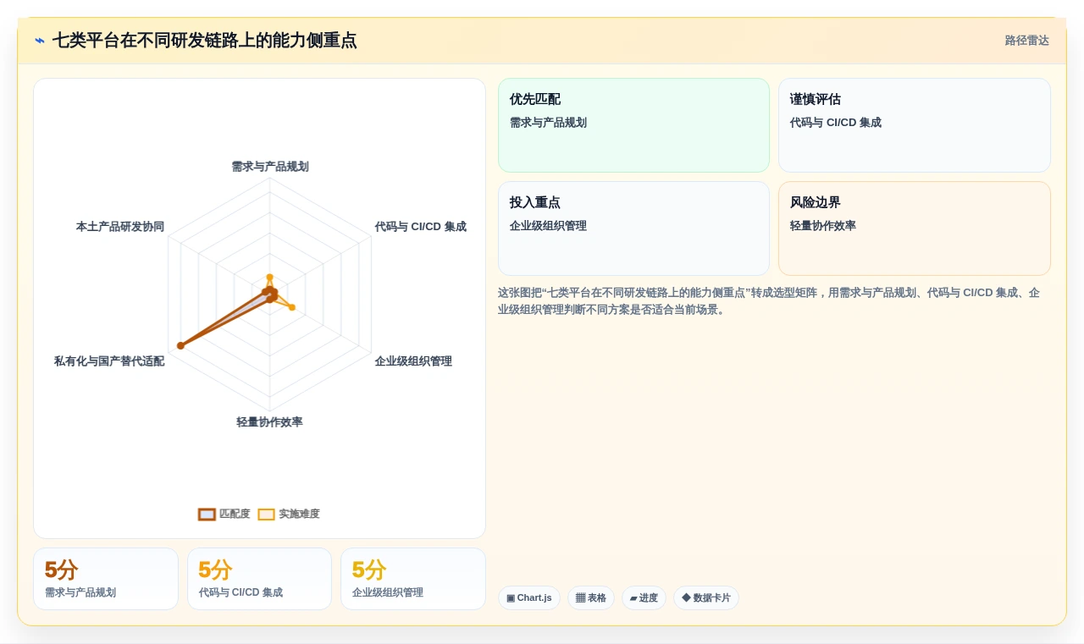Click the 私有化与国产替代适配 radar axis label
This screenshot has width=1084, height=644.
[x=109, y=361]
